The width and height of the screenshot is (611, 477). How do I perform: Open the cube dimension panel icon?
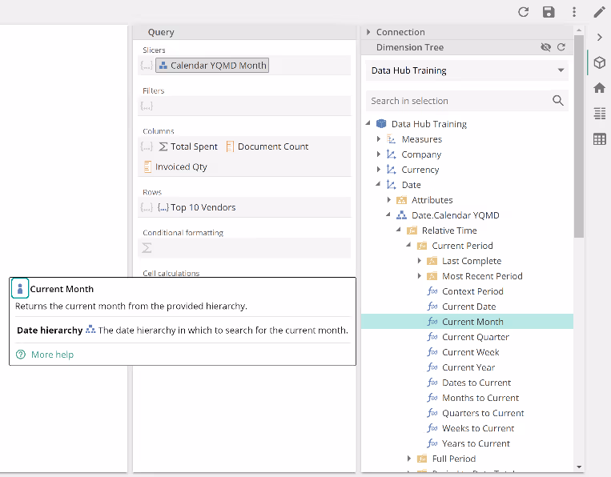(599, 62)
